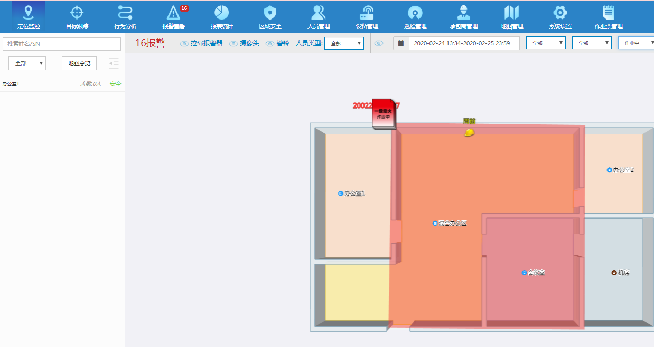Open 行为分析 behavior analysis module
Image resolution: width=654 pixels, height=347 pixels.
coord(125,16)
